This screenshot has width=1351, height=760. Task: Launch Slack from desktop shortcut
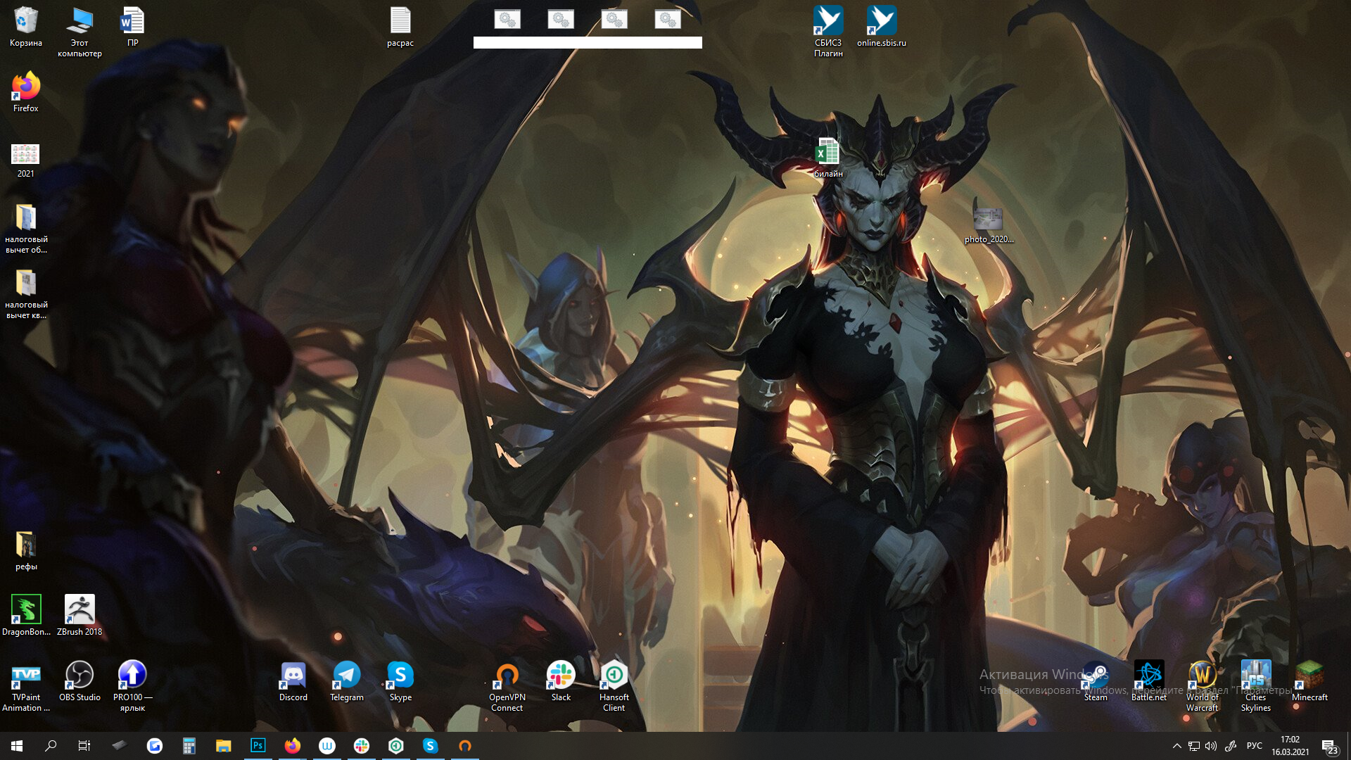561,681
